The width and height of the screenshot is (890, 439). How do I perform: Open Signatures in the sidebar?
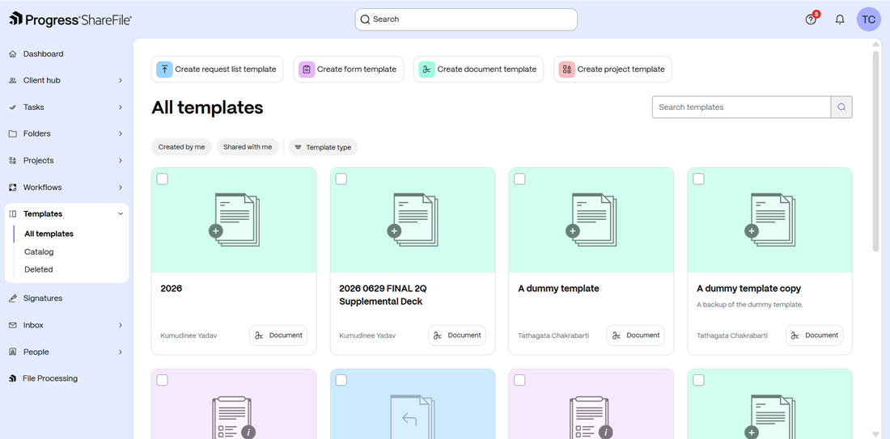43,298
